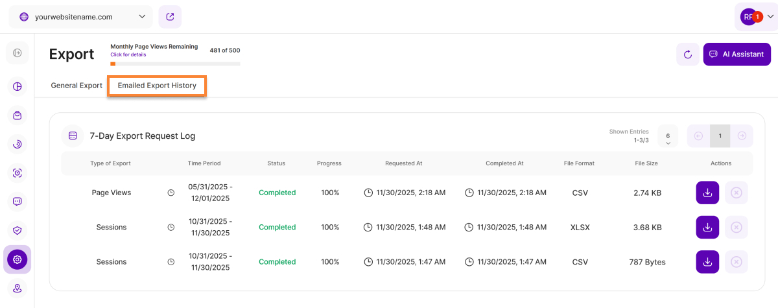Screen dimensions: 778x308
Task: Open the shown entries count dropdown
Action: click(668, 136)
